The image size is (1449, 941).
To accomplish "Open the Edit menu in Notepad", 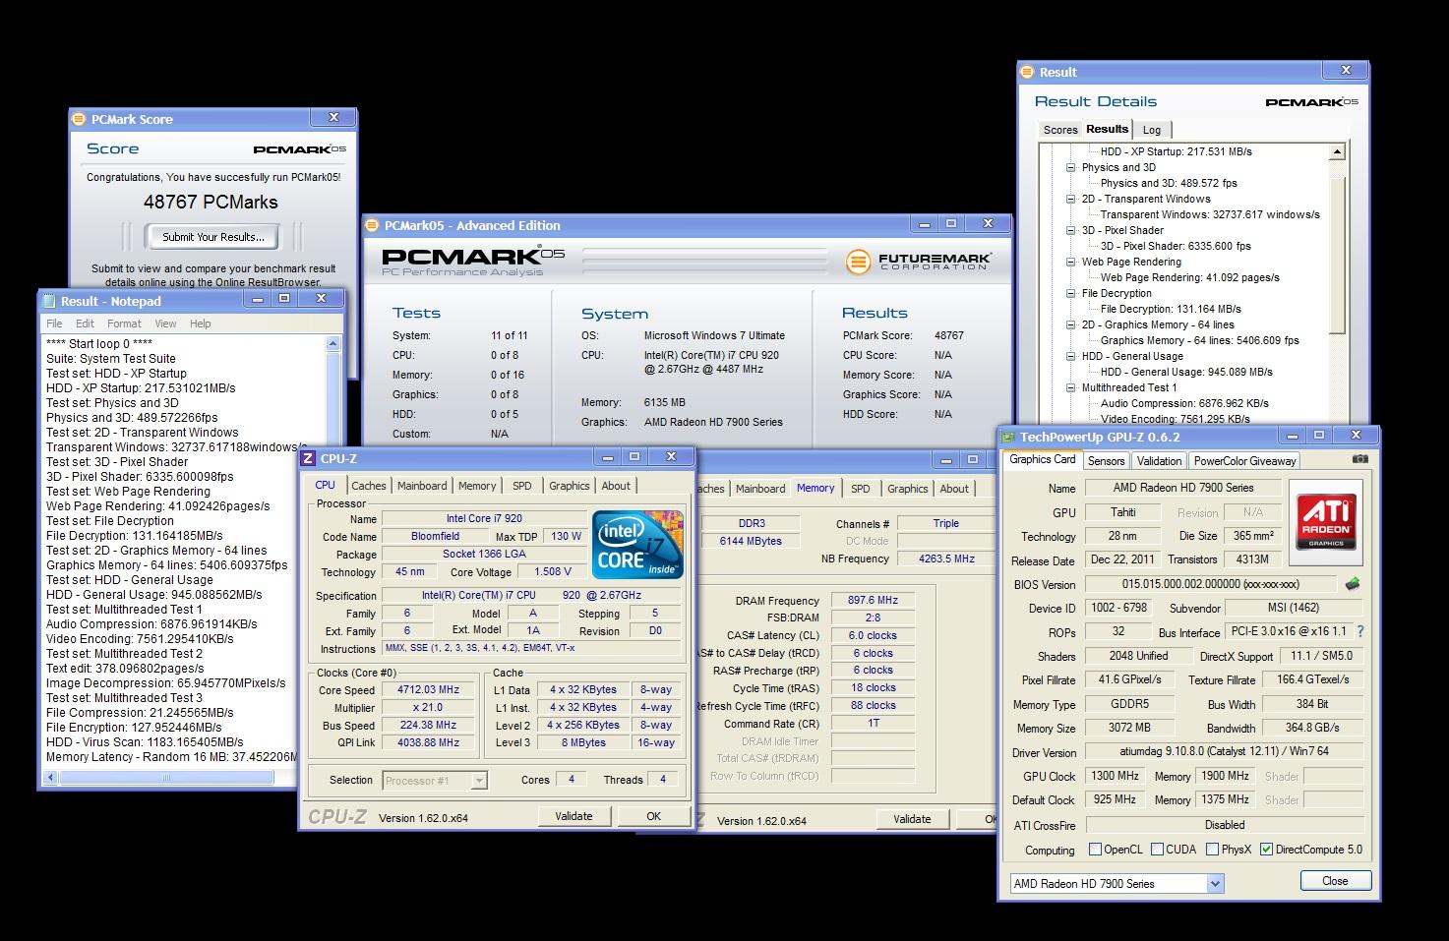I will point(86,323).
